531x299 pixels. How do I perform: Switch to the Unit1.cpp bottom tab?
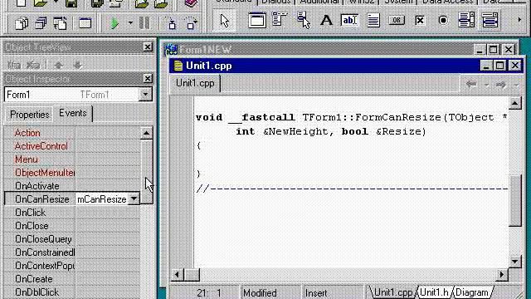pyautogui.click(x=392, y=292)
